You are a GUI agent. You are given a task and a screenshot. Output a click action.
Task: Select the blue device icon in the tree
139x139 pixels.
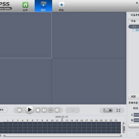pos(137,30)
